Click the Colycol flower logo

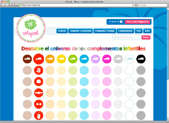coord(31,28)
